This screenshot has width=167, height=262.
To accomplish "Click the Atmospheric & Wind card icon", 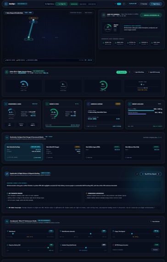I will [x=6, y=104].
